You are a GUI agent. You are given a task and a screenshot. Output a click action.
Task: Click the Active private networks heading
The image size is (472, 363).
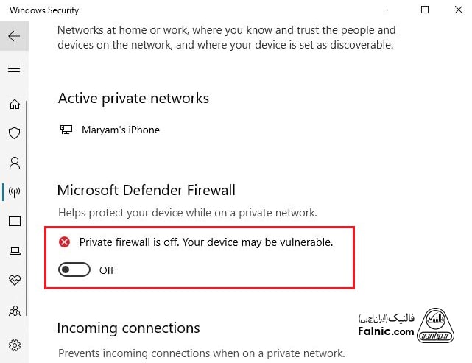pos(133,98)
